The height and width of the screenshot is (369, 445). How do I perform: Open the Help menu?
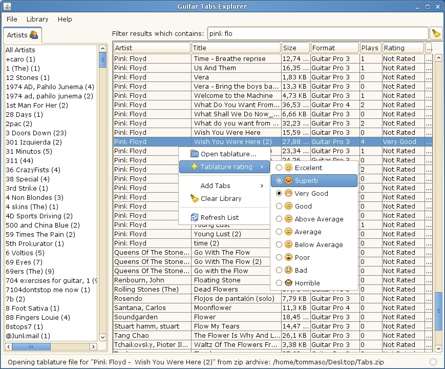(65, 19)
